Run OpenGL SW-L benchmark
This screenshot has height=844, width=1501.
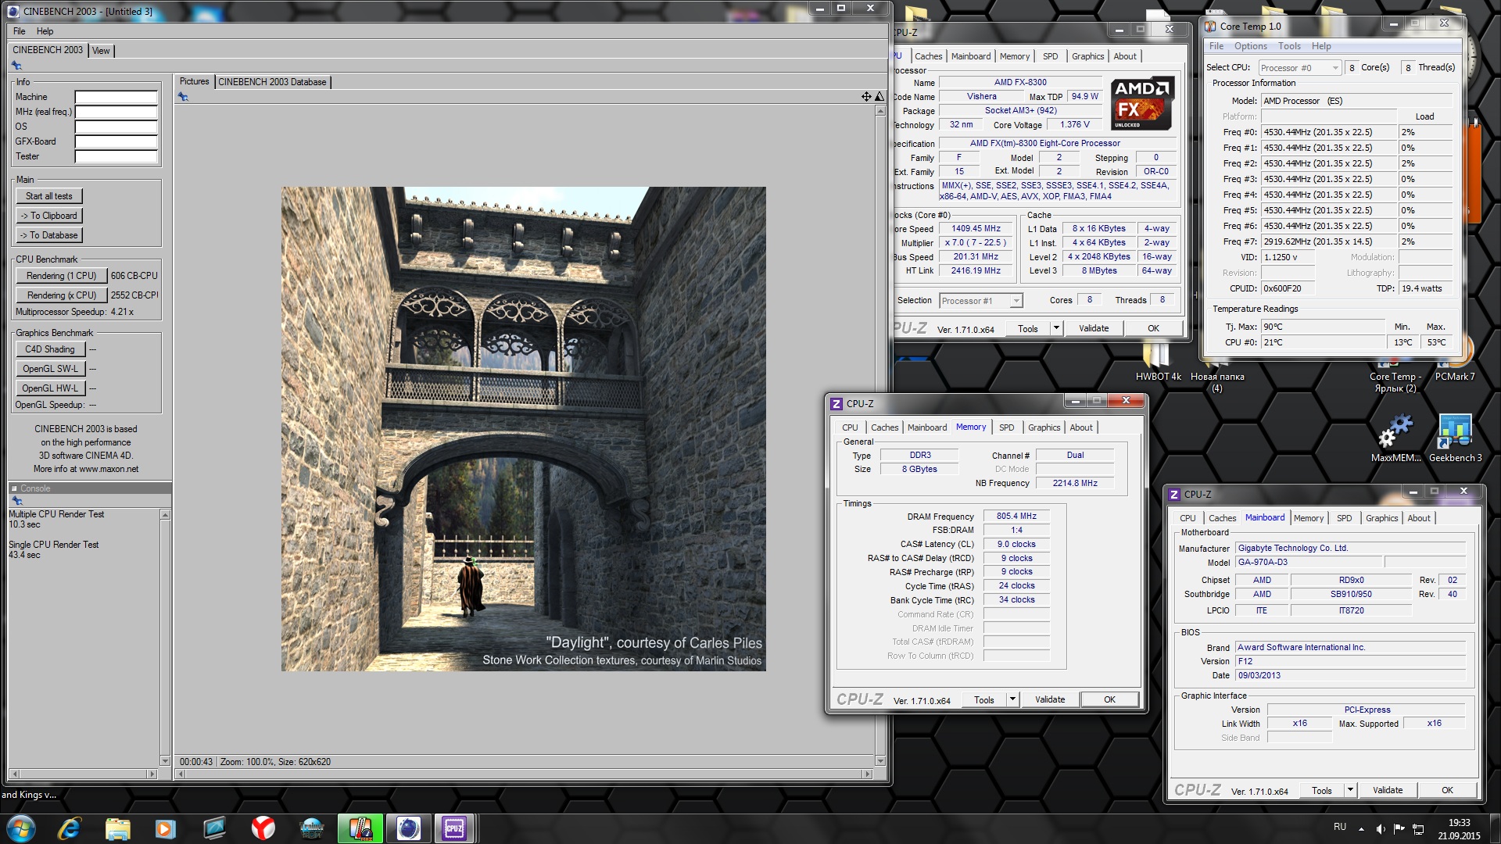click(50, 369)
